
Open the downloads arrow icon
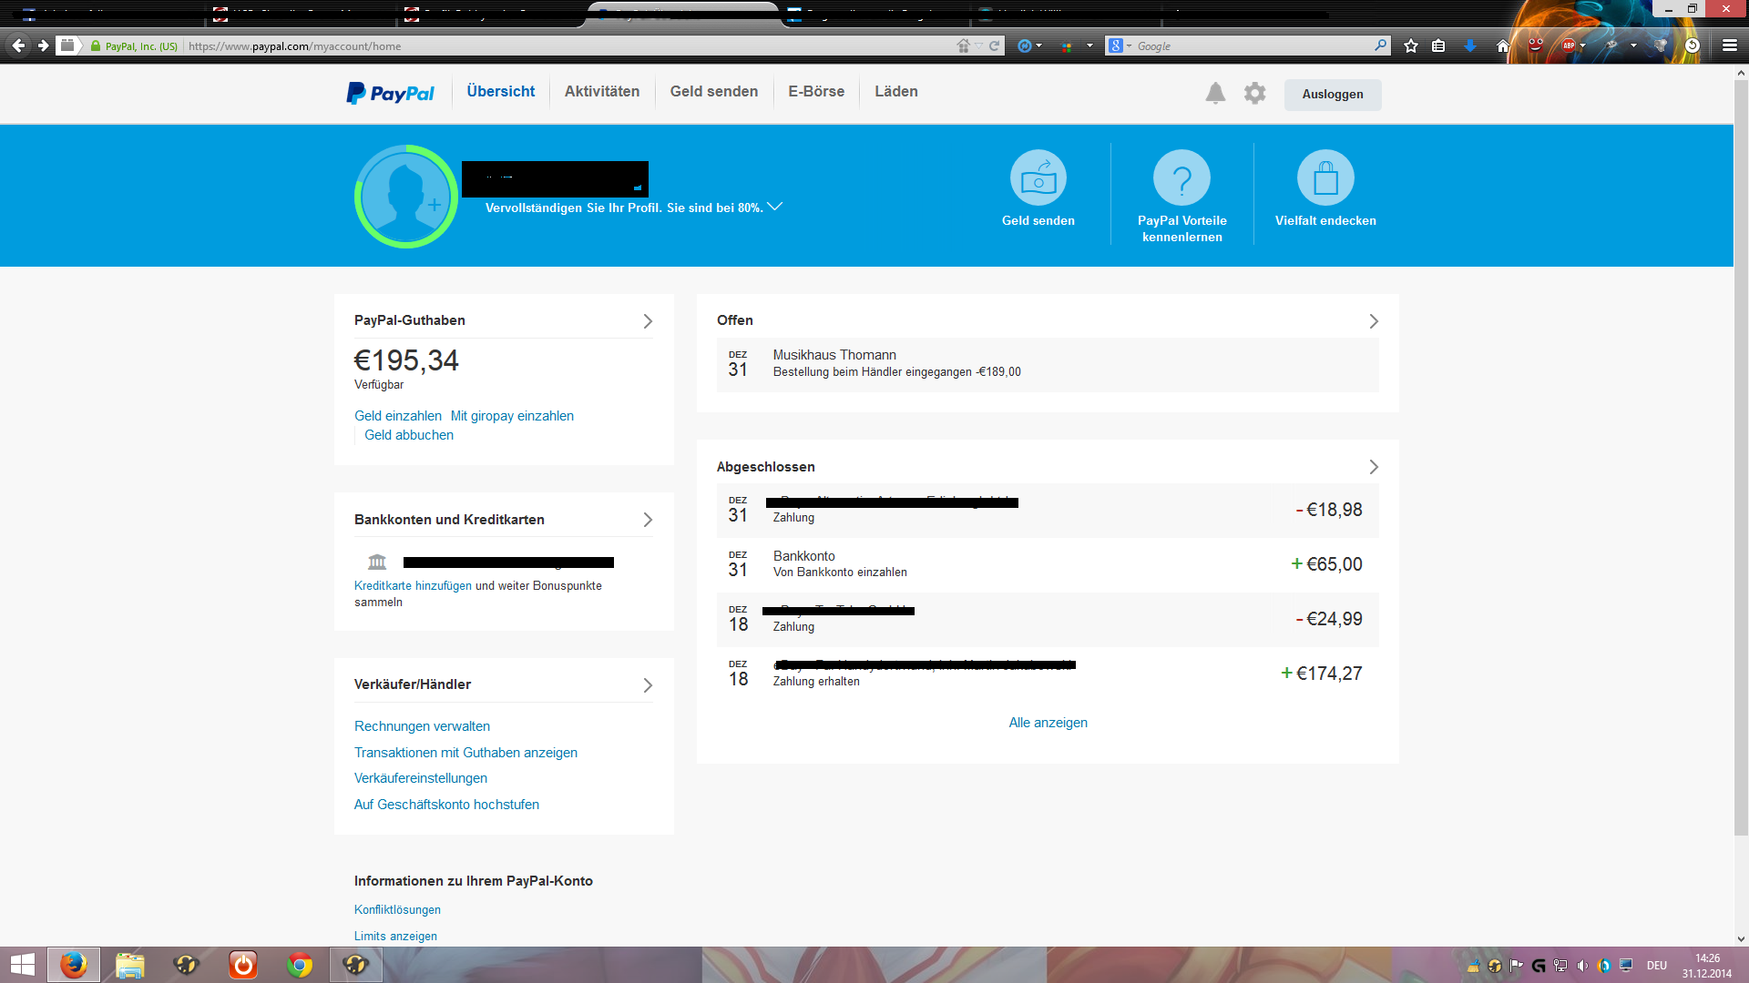pyautogui.click(x=1470, y=46)
